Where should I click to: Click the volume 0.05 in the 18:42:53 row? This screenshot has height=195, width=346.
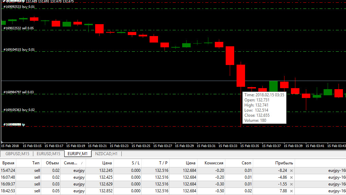[56, 191]
